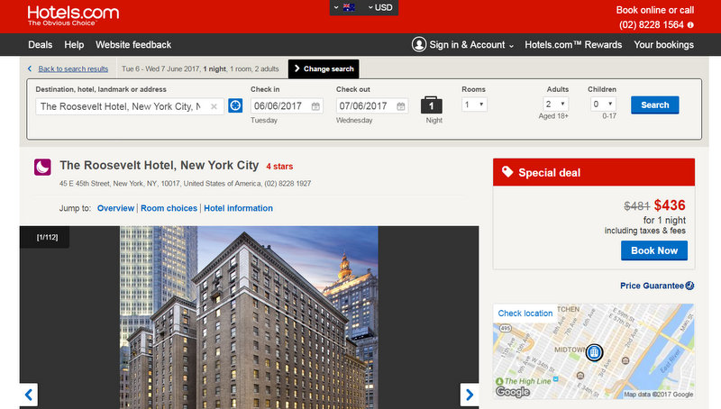Click Check location on the map
This screenshot has width=721, height=409.
tap(525, 314)
